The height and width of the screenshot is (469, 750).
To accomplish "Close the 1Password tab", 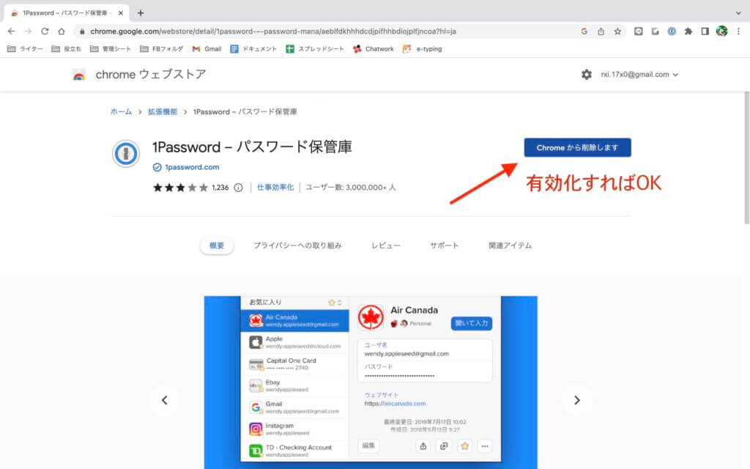I will (x=121, y=13).
